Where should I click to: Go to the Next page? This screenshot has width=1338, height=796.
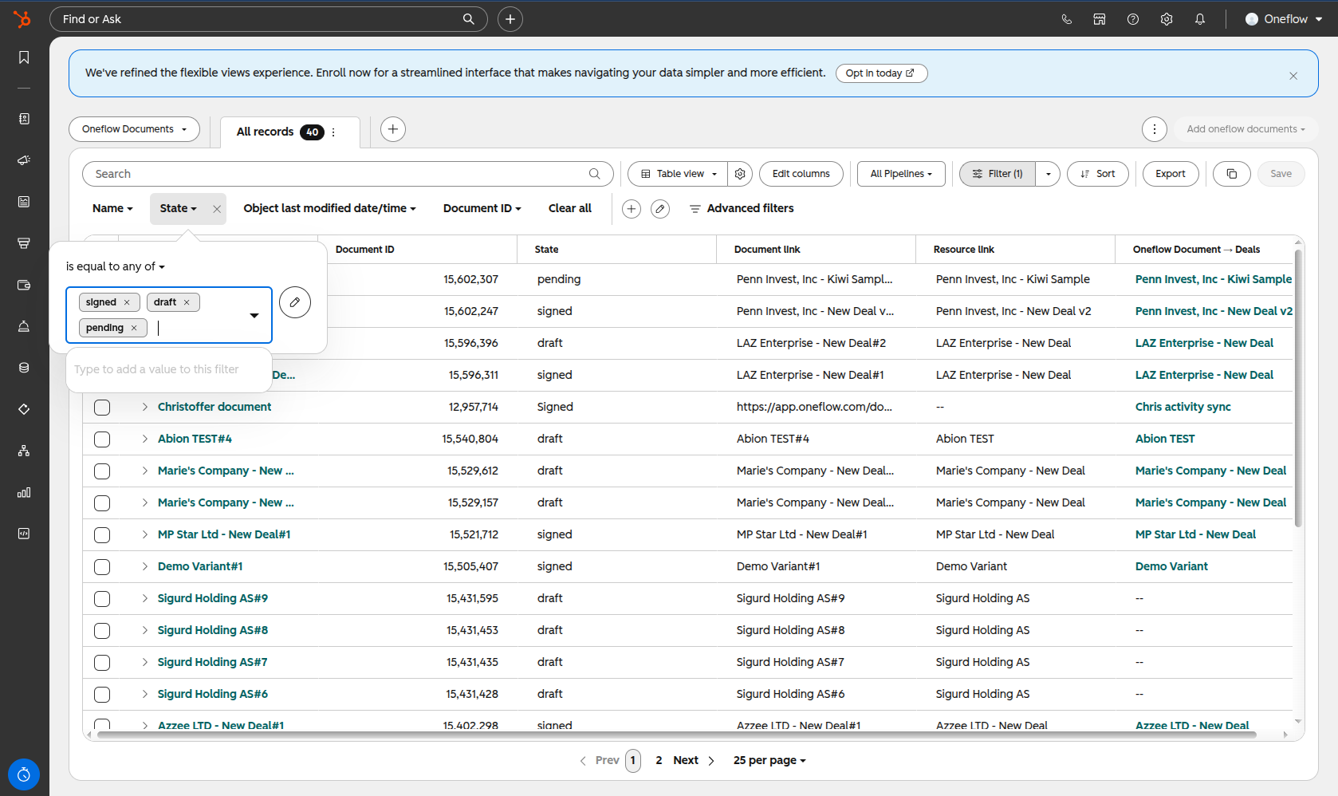[x=694, y=761]
